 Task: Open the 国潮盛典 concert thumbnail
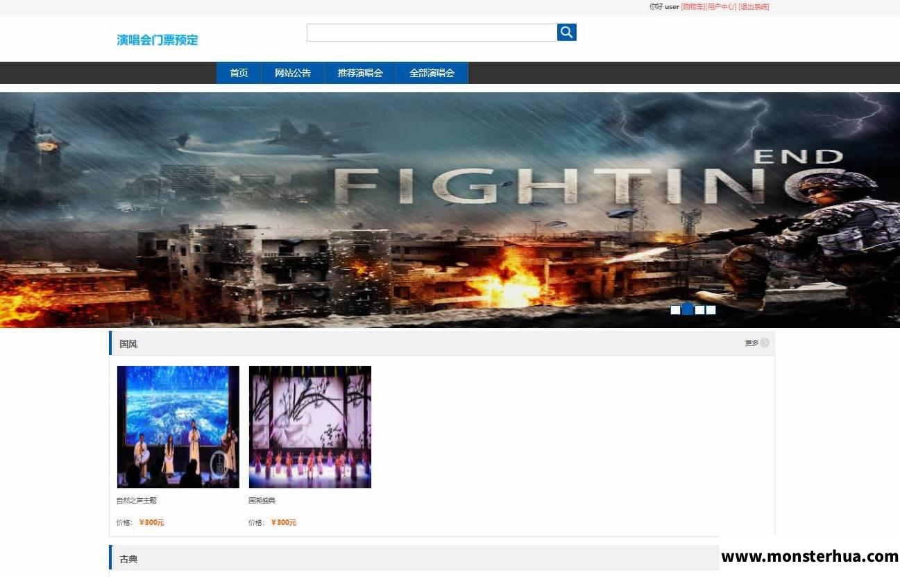click(310, 427)
